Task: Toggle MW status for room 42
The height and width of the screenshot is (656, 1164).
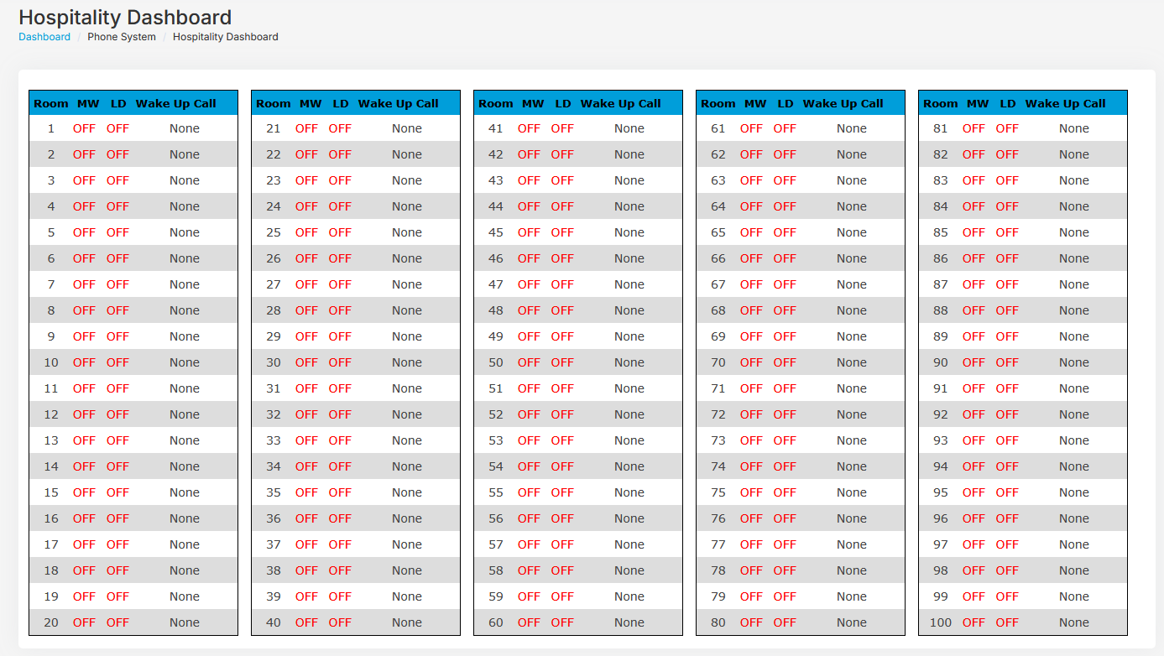Action: pyautogui.click(x=528, y=154)
